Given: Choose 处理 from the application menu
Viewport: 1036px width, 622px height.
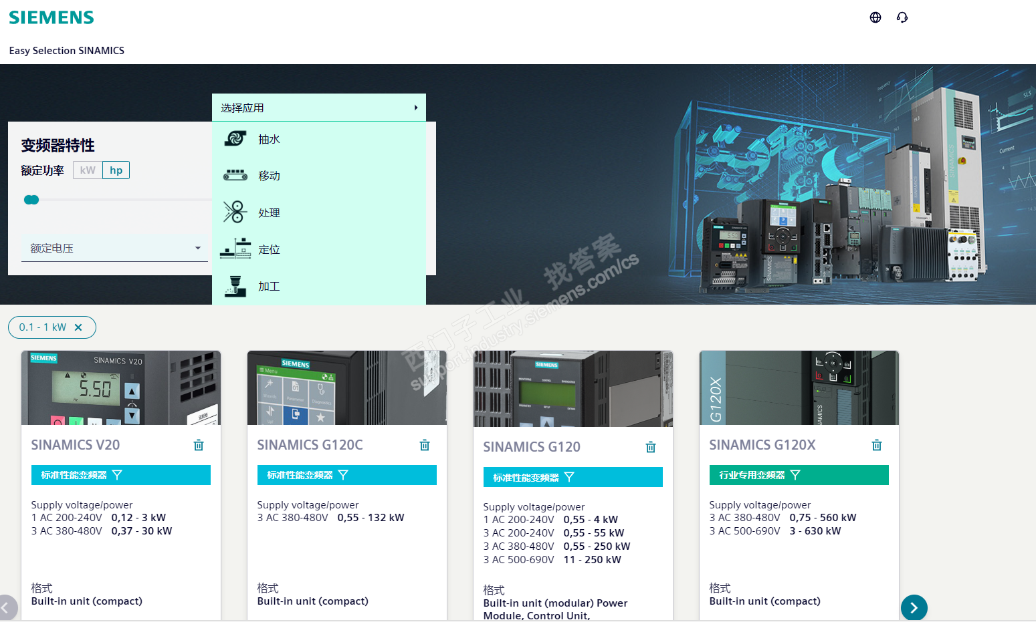Looking at the screenshot, I should [x=319, y=212].
